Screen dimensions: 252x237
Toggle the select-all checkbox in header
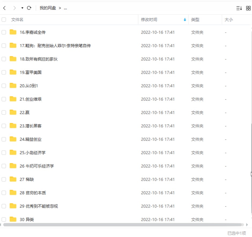point(4,20)
